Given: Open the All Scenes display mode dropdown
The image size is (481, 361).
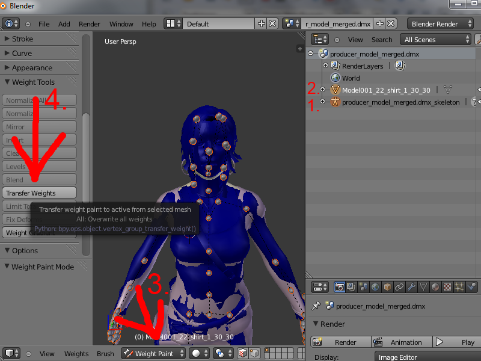Looking at the screenshot, I should pos(435,39).
